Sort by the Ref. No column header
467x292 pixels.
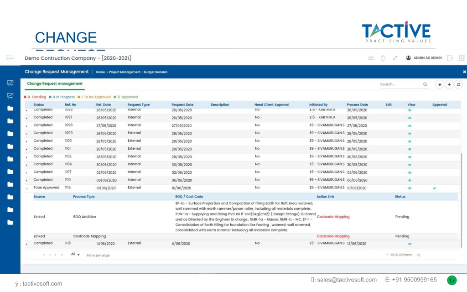pos(71,105)
